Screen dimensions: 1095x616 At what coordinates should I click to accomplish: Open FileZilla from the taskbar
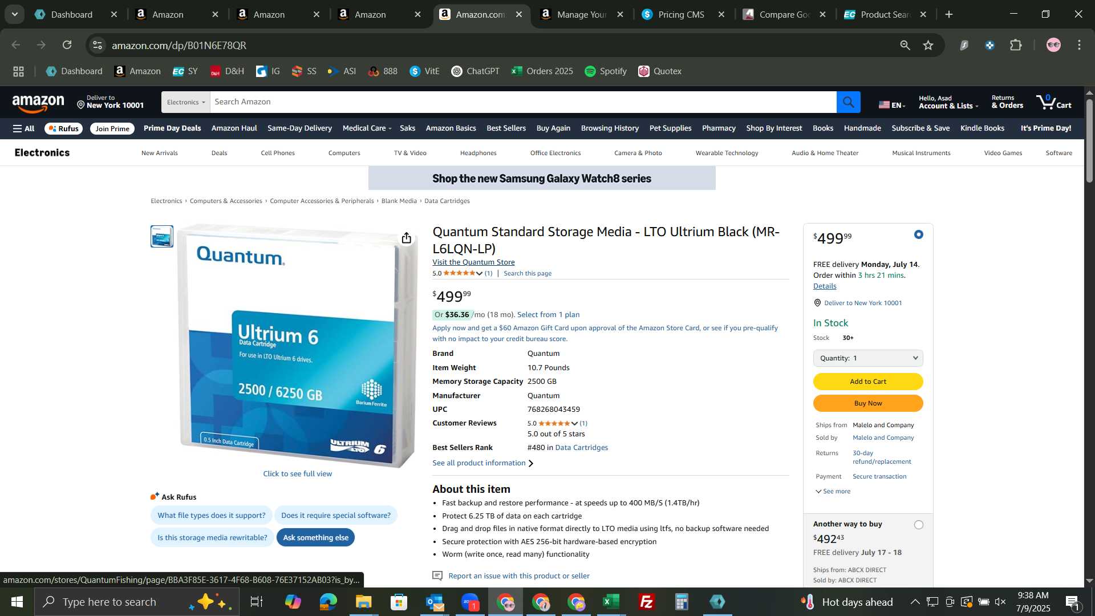pyautogui.click(x=646, y=602)
